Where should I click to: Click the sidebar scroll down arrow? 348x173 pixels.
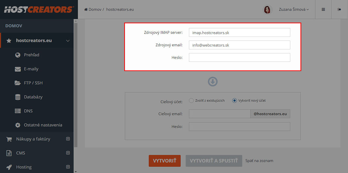pos(76,171)
